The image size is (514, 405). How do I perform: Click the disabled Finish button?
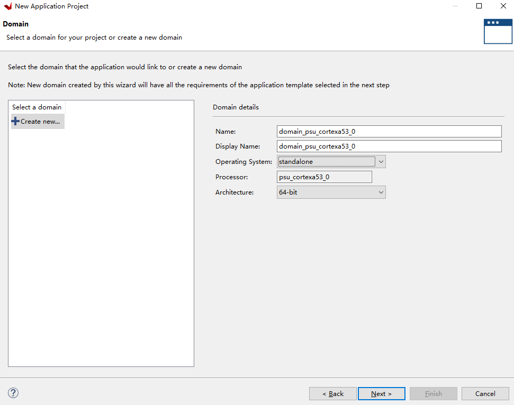pos(434,393)
